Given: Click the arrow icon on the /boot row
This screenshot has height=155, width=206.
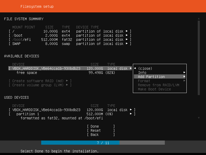Looking at the screenshot, I should coord(127,35).
